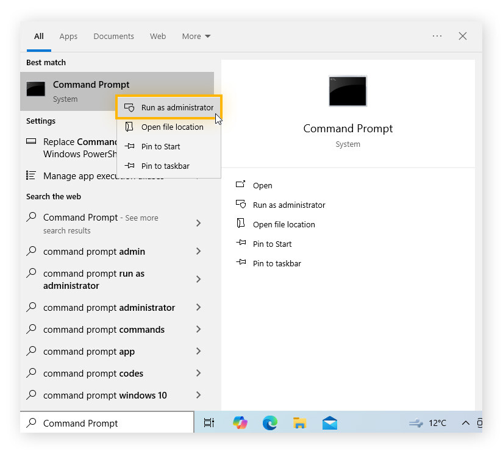Click Open in the right preview pane
503x454 pixels.
261,185
